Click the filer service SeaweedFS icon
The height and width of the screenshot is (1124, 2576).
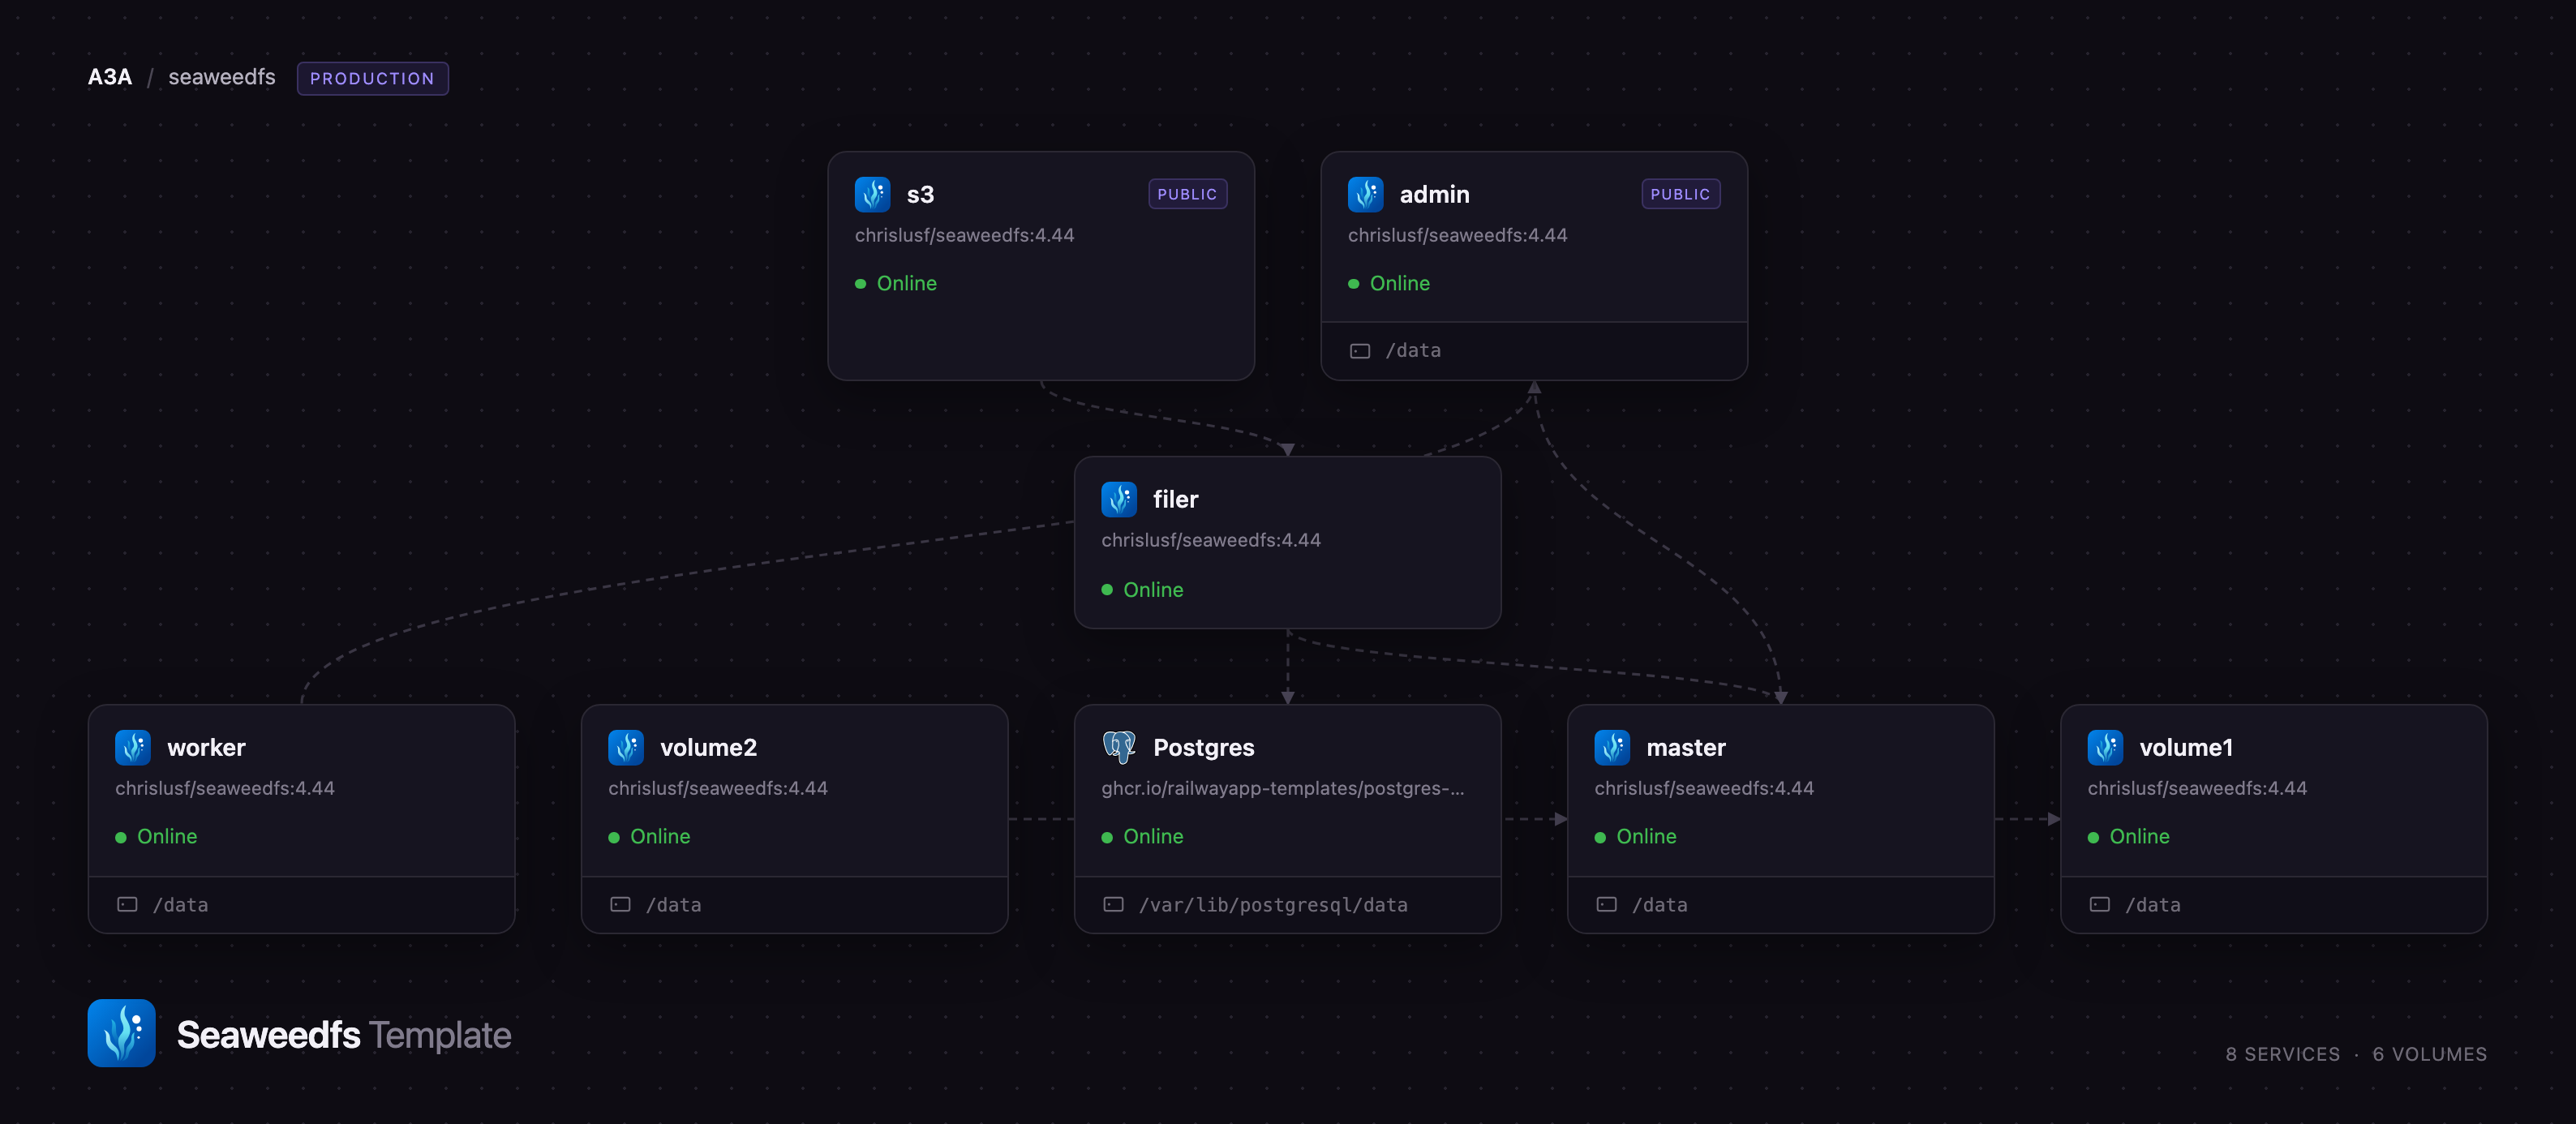[1119, 499]
